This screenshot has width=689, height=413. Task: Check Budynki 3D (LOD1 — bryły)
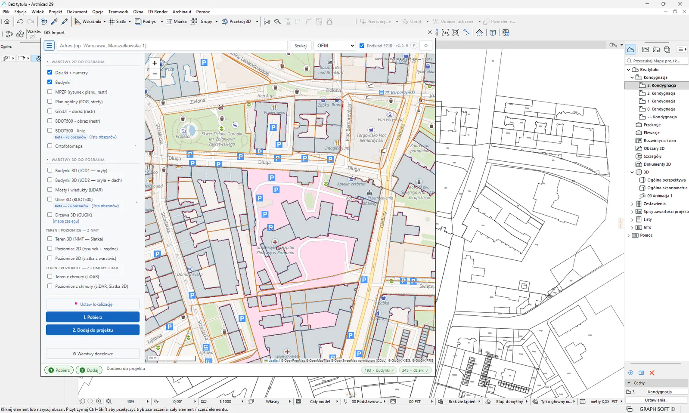(x=50, y=170)
